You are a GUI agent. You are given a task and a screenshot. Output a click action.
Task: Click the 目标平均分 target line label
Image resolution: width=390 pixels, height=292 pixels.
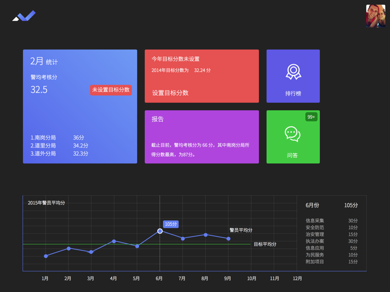pyautogui.click(x=265, y=244)
